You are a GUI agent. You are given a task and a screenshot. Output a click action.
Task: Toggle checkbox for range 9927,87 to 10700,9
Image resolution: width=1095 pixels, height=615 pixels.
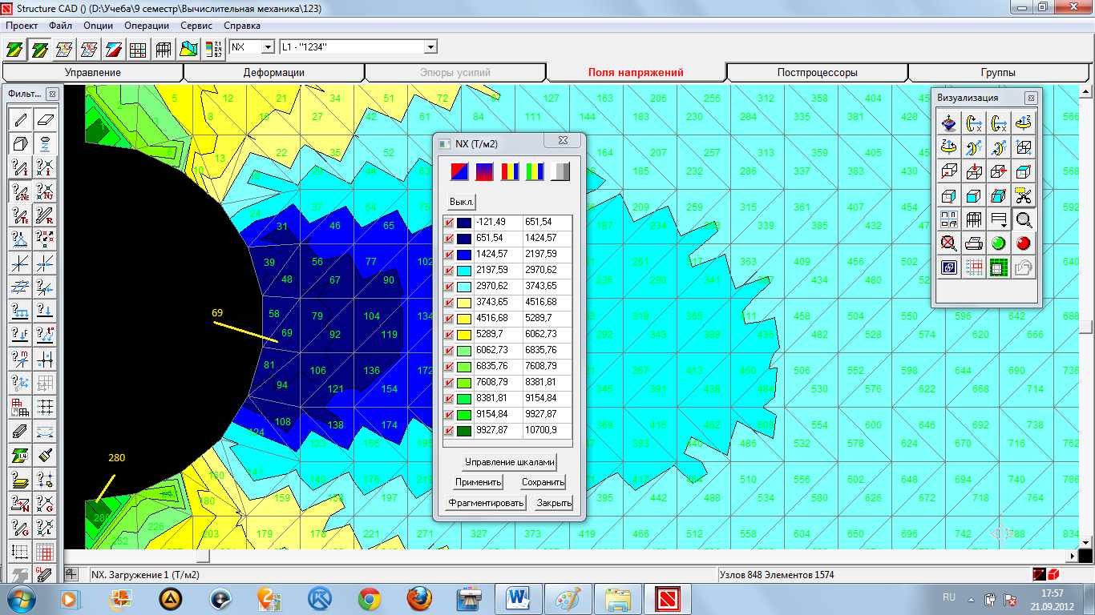(449, 430)
